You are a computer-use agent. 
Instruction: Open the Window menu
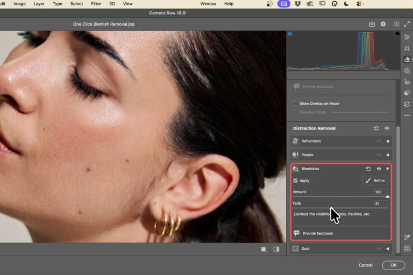pos(208,4)
